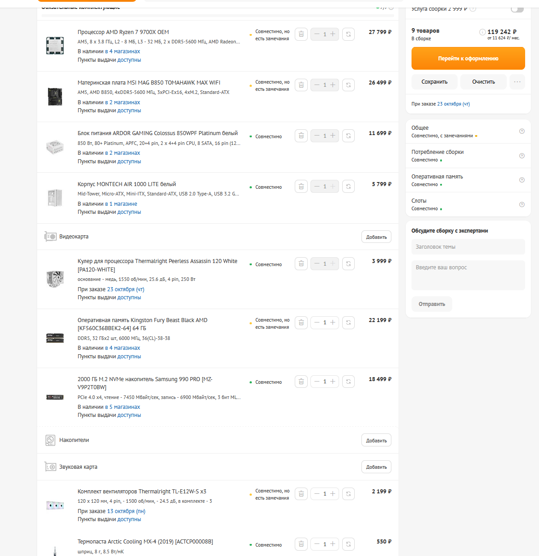Open the Ryzen processor thumbnail image
Viewport: 539px width, 556px height.
pyautogui.click(x=55, y=46)
